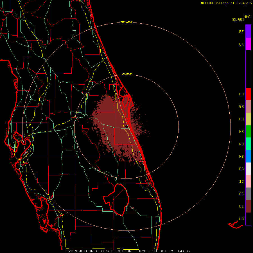The height and width of the screenshot is (253, 253).
Task: Click the [CLAS] legend header
Action: pyautogui.click(x=238, y=19)
